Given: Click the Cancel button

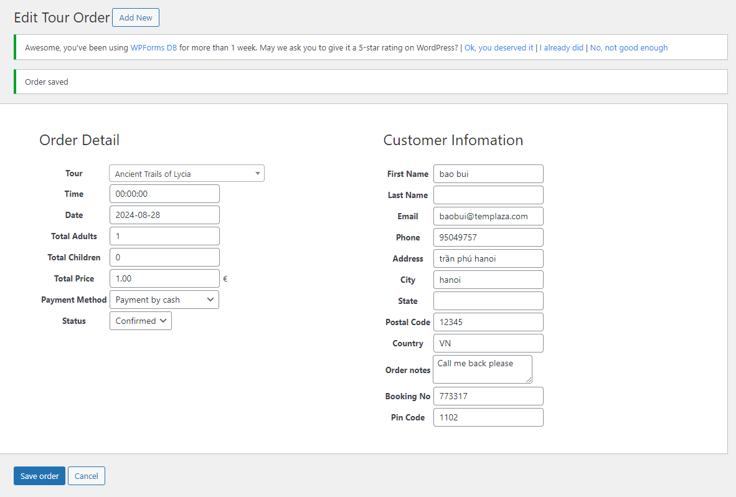Looking at the screenshot, I should coord(87,476).
